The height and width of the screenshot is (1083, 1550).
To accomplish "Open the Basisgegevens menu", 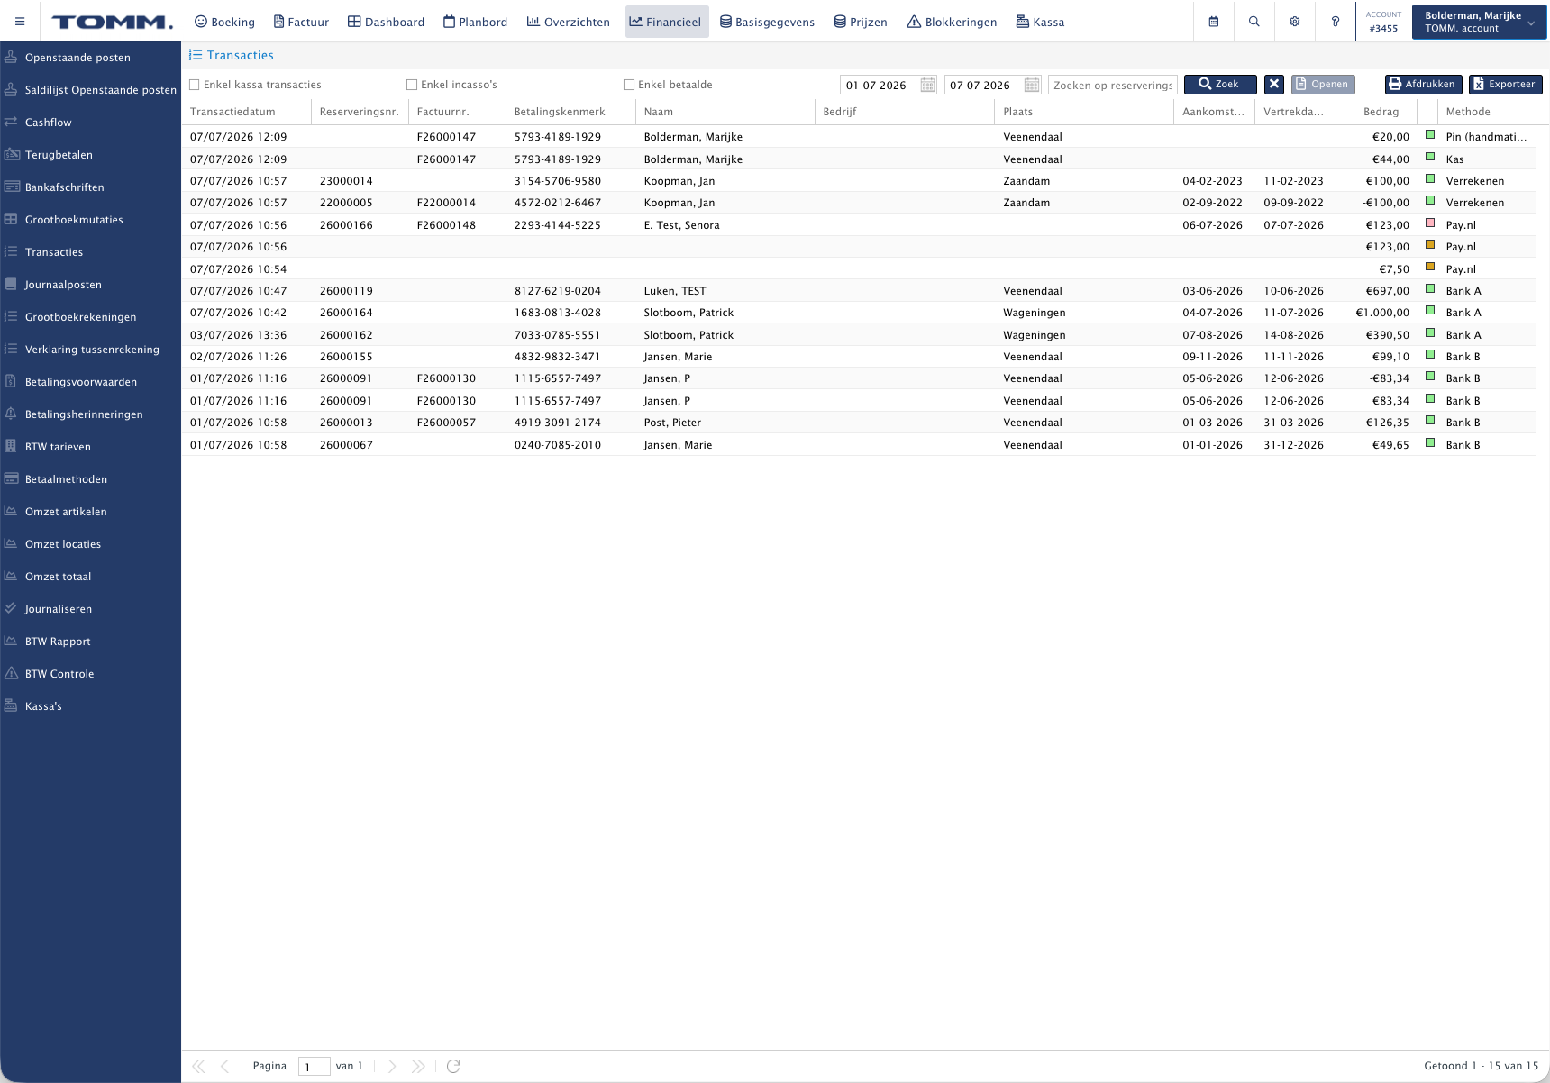I will point(767,22).
